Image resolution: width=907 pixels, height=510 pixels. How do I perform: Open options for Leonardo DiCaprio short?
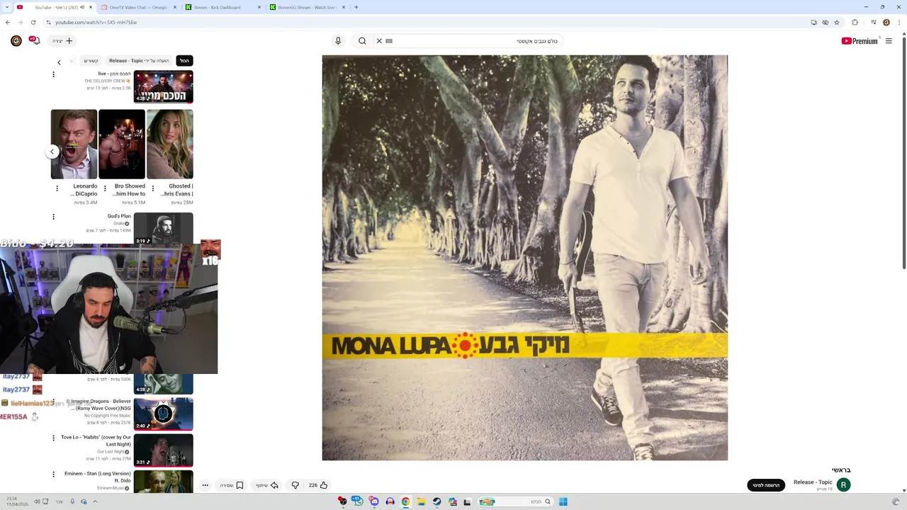57,188
